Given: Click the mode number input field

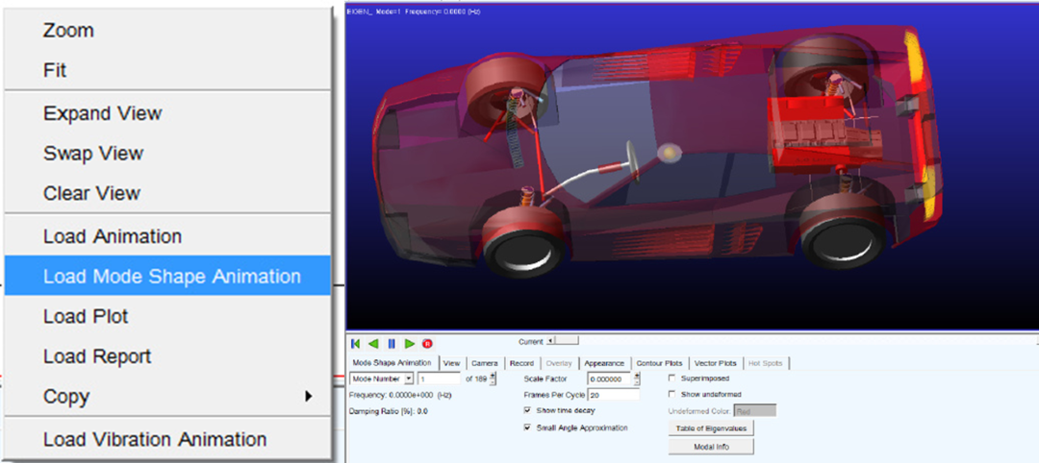Looking at the screenshot, I should coord(439,379).
